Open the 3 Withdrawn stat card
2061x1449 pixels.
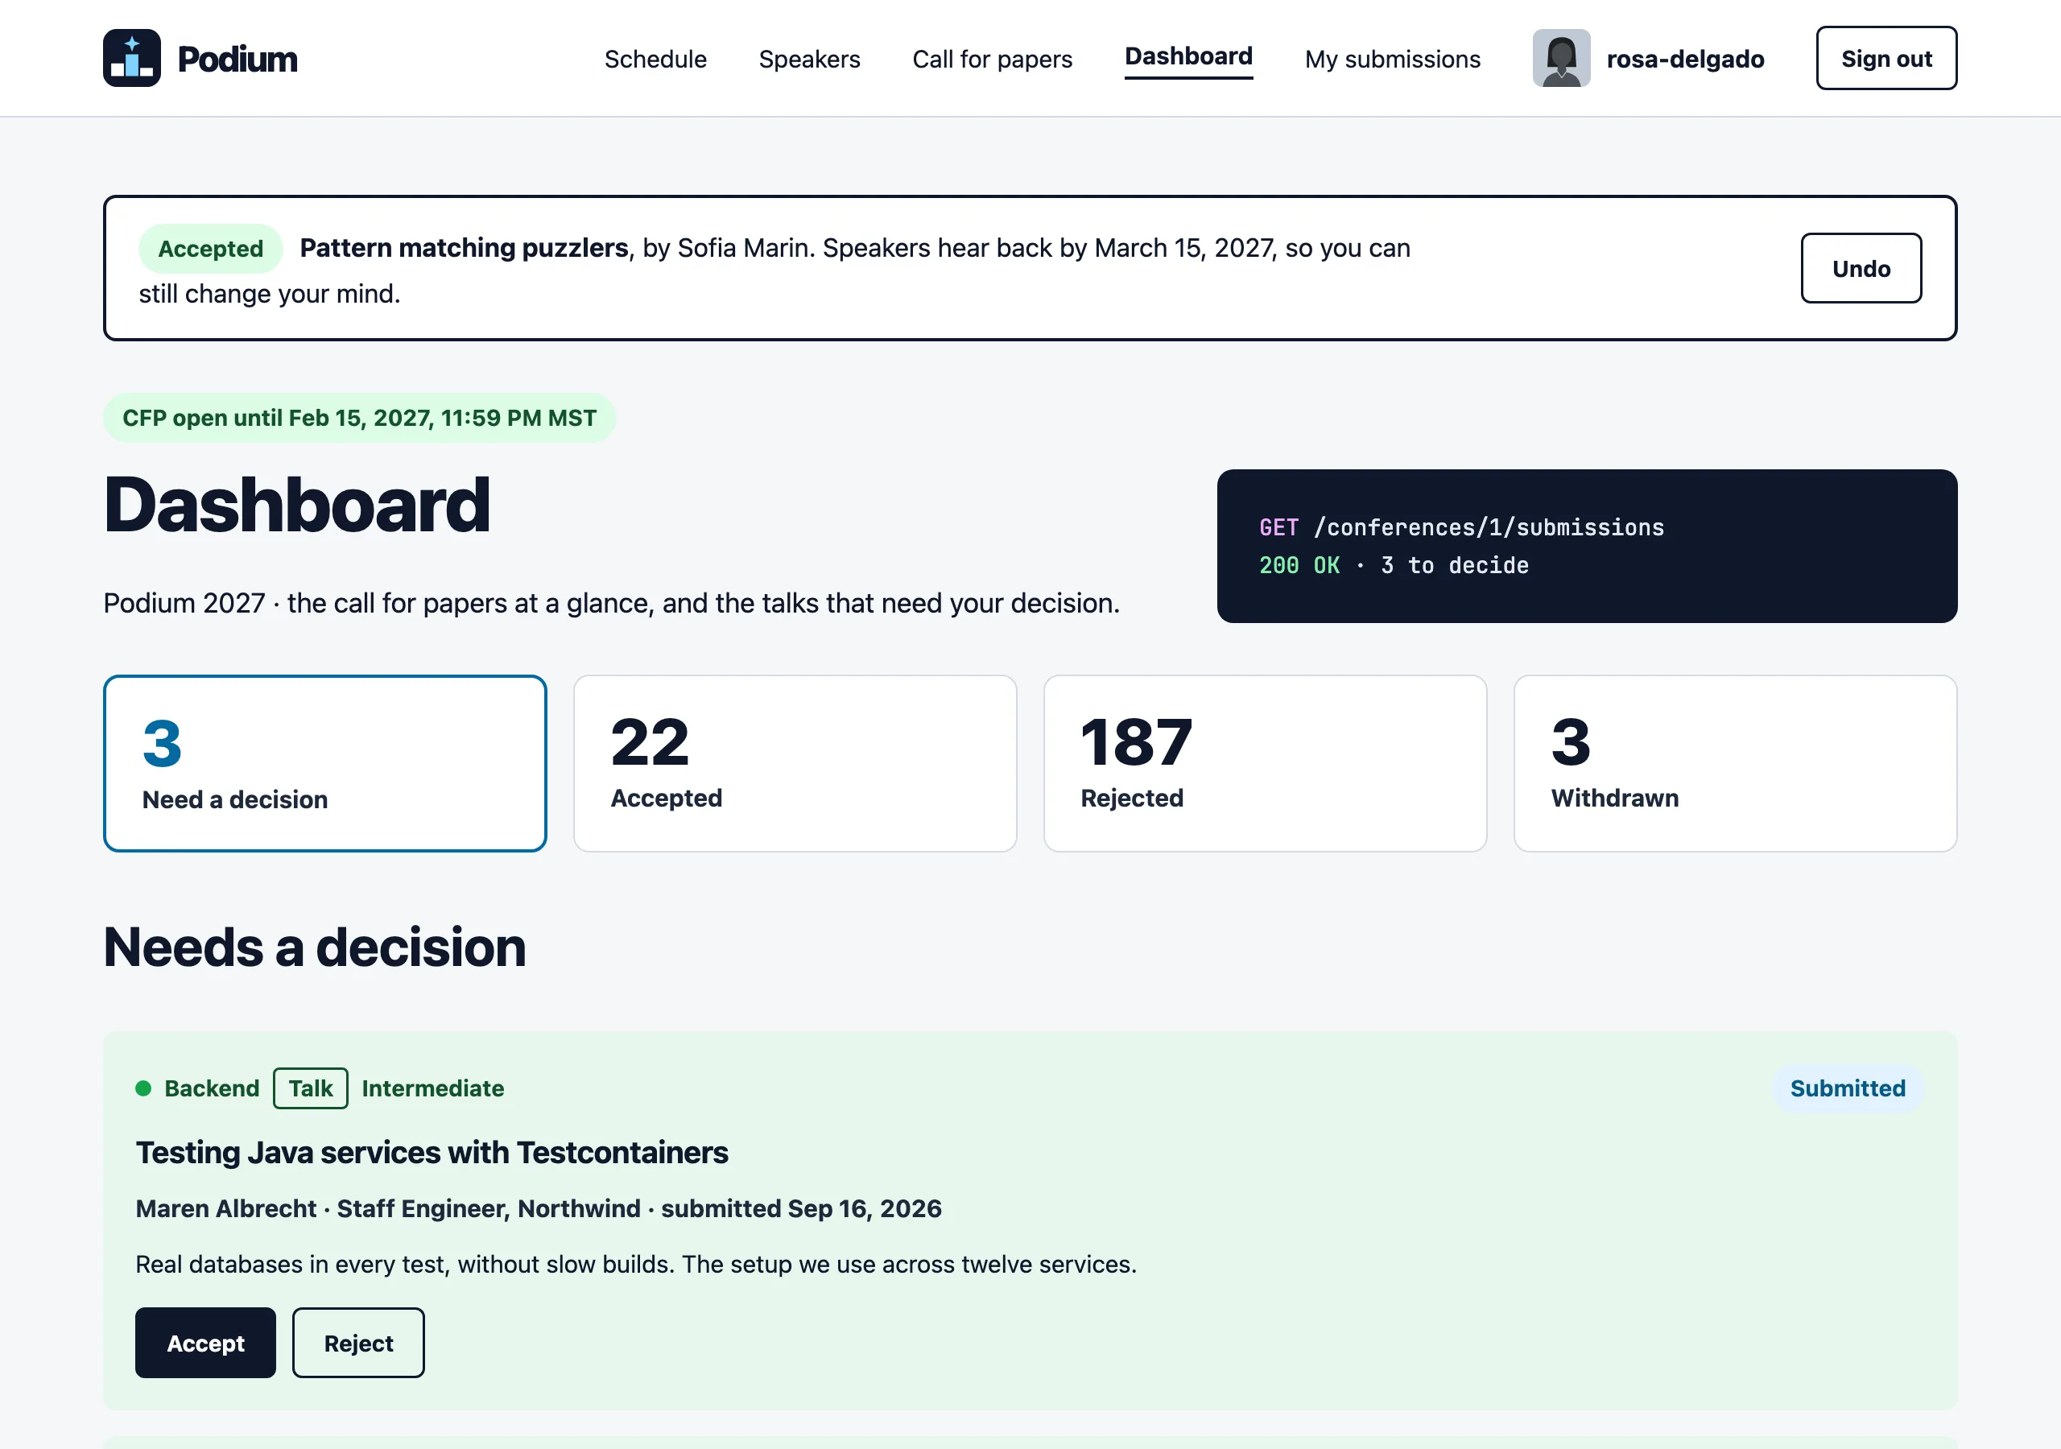(x=1735, y=763)
